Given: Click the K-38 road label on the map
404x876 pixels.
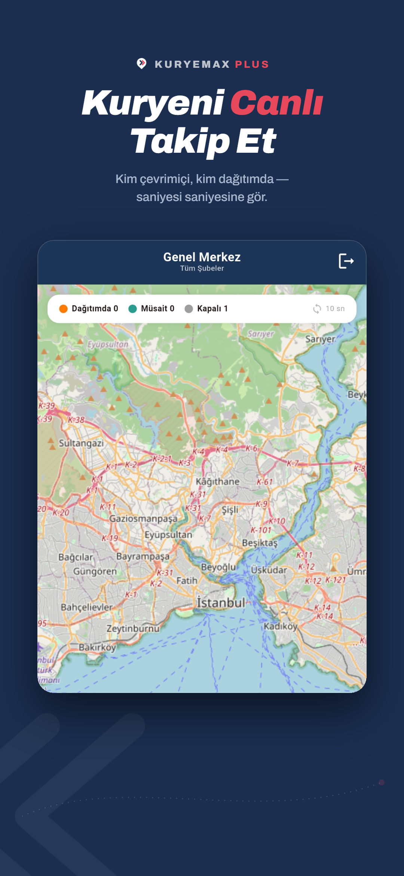Looking at the screenshot, I should click(x=76, y=420).
